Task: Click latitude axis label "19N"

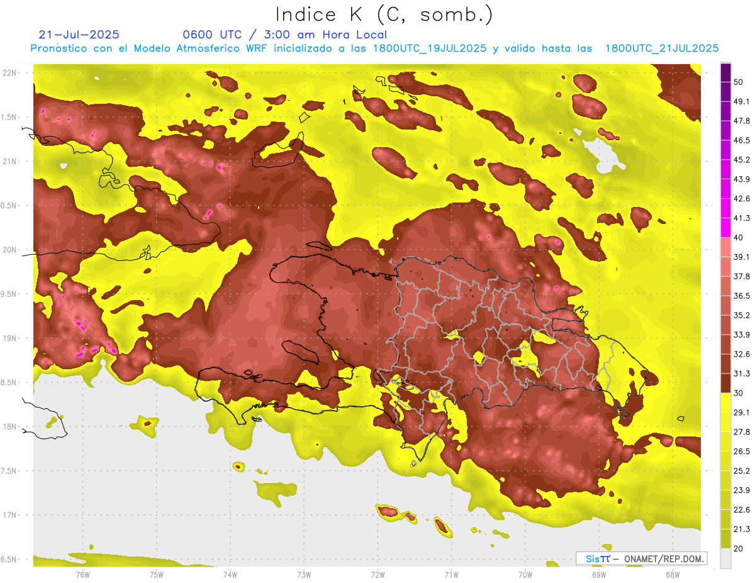Action: click(9, 338)
